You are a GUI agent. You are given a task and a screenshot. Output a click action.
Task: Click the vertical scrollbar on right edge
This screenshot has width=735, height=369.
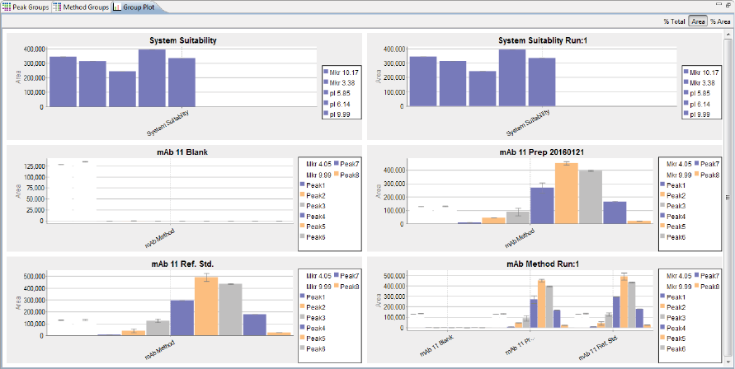[728, 197]
